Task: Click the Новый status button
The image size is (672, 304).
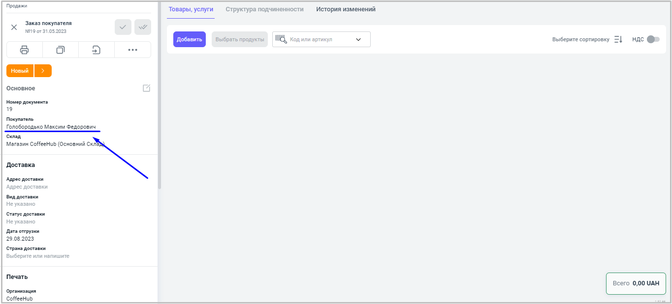Action: [20, 71]
